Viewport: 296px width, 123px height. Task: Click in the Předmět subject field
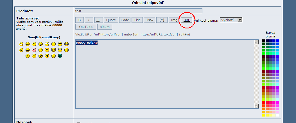point(138,11)
